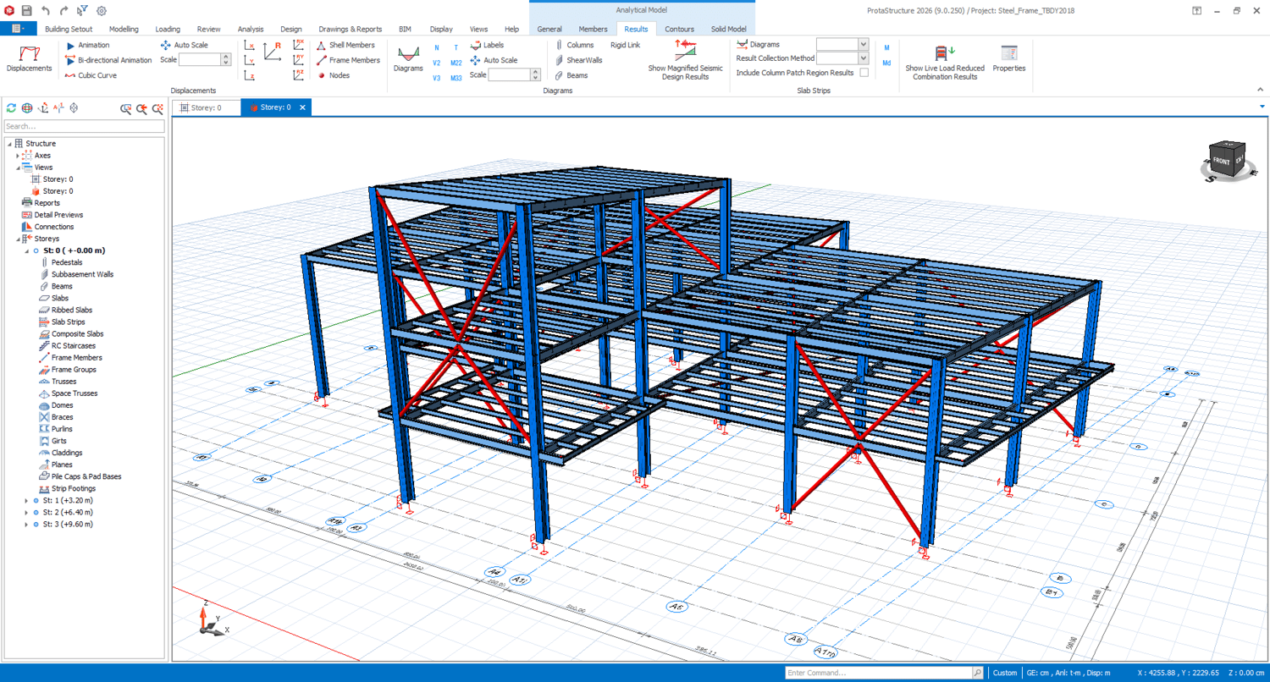Toggle Labels in the Diagrams group

tap(487, 45)
